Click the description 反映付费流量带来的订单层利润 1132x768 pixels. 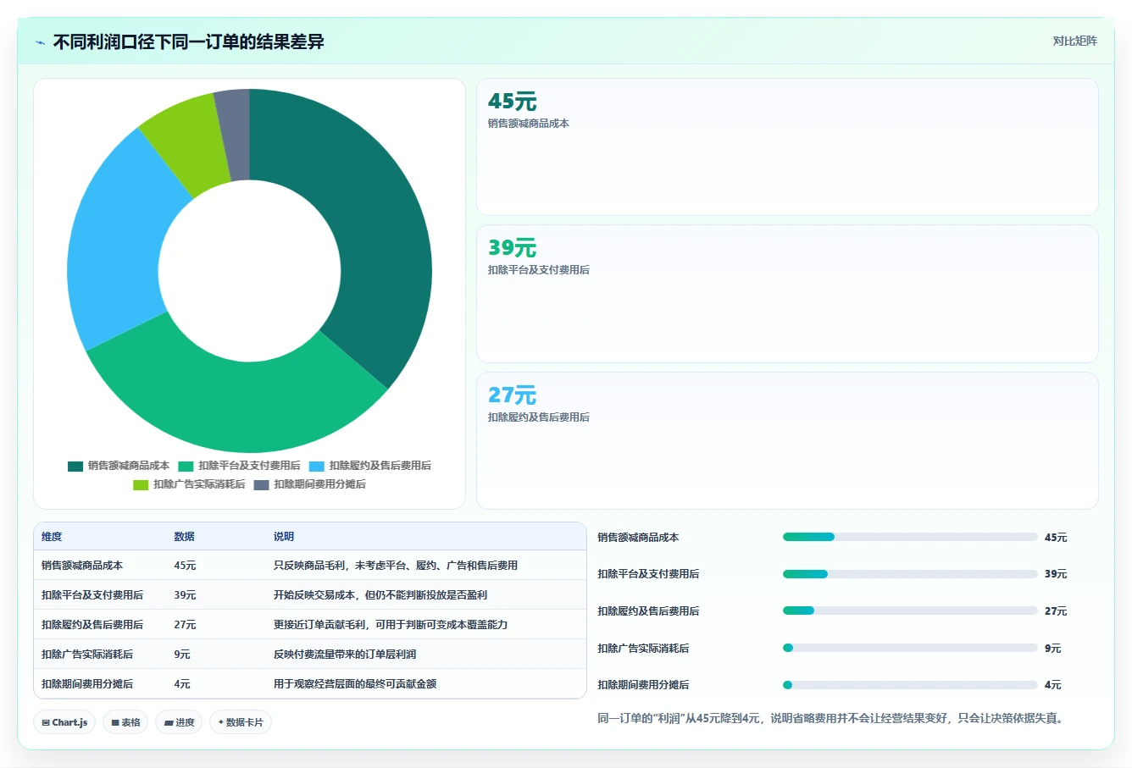345,655
